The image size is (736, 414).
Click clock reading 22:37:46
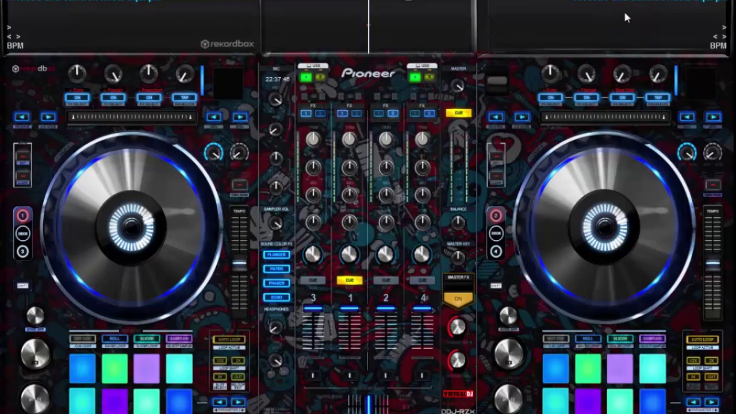click(277, 79)
